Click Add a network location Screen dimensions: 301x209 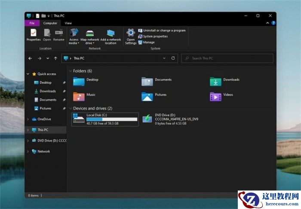pyautogui.click(x=111, y=37)
